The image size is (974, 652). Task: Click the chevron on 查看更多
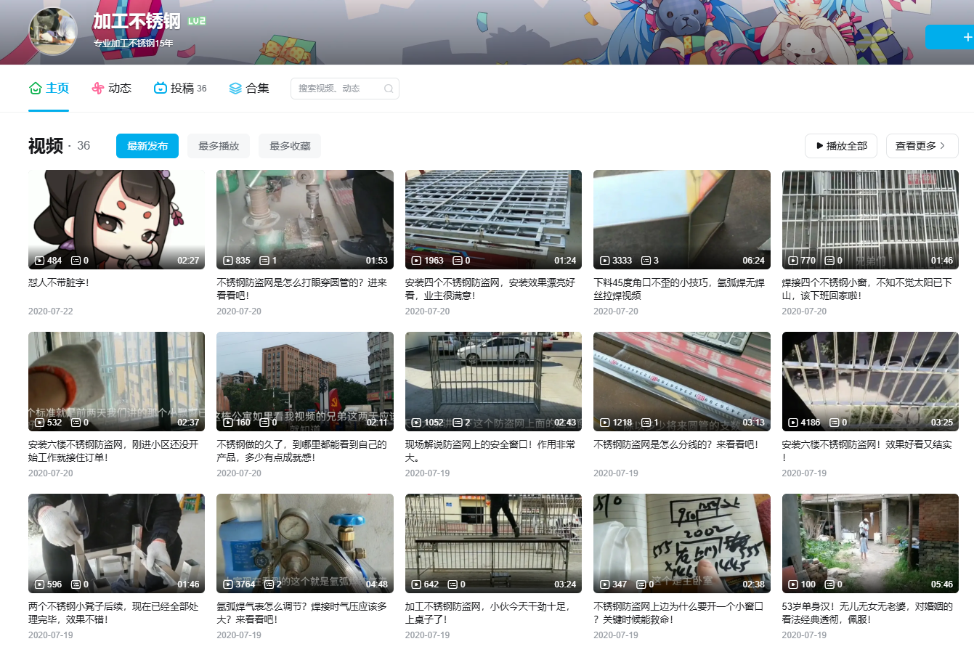(x=943, y=145)
